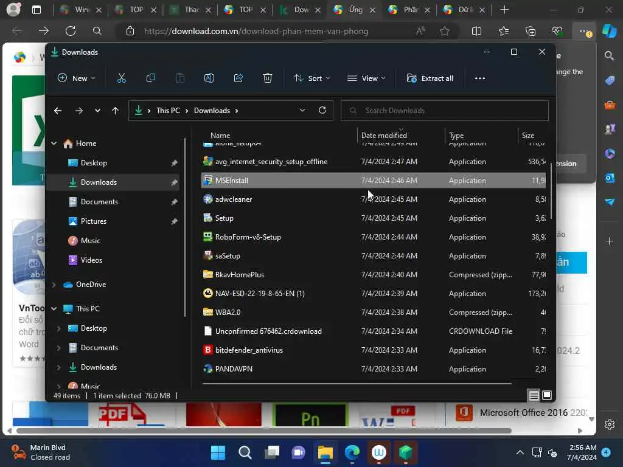The width and height of the screenshot is (623, 467).
Task: Select PANDAVPN application file
Action: [374, 369]
